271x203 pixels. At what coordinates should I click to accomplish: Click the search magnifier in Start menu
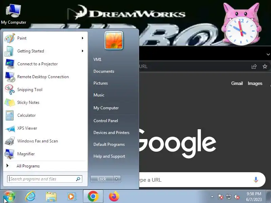78,179
